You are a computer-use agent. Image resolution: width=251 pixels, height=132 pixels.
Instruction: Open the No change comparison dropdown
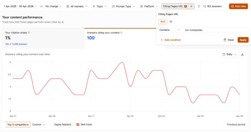tap(53, 6)
